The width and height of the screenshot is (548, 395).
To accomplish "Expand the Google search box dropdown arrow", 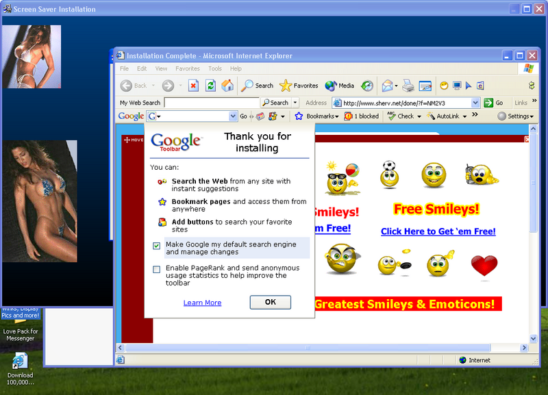I will (233, 116).
